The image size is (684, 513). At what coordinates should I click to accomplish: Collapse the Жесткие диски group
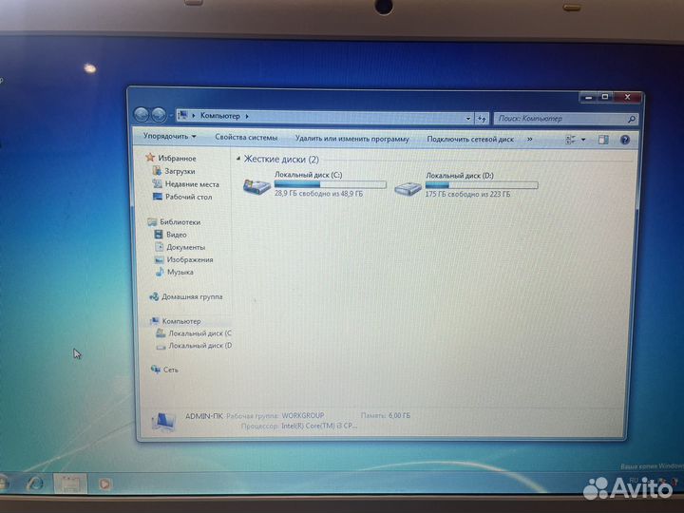(238, 160)
